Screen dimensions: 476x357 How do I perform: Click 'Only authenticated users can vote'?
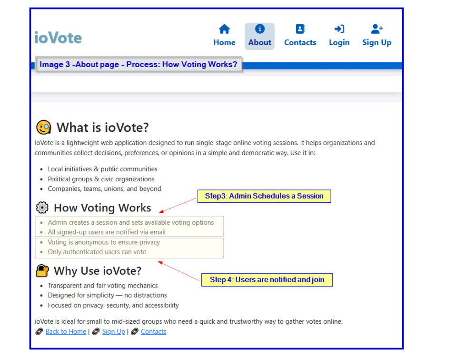click(x=97, y=252)
